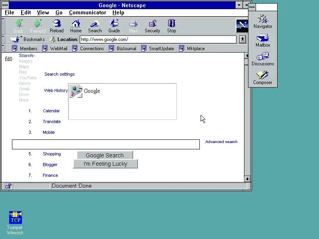The height and width of the screenshot is (239, 319).
Task: Open the SmartUpdate personal toolbar button
Action: pyautogui.click(x=158, y=48)
